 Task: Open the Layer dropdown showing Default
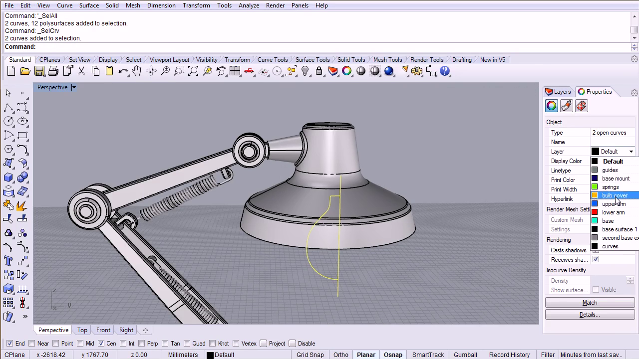point(613,152)
